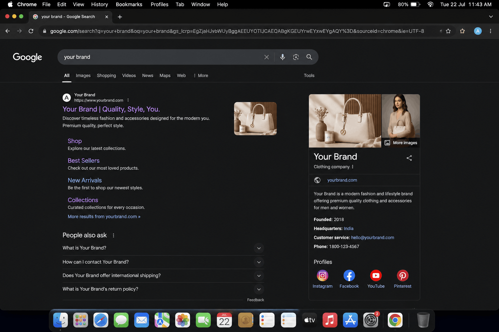
Task: Open the Music app in the dock
Action: point(330,320)
